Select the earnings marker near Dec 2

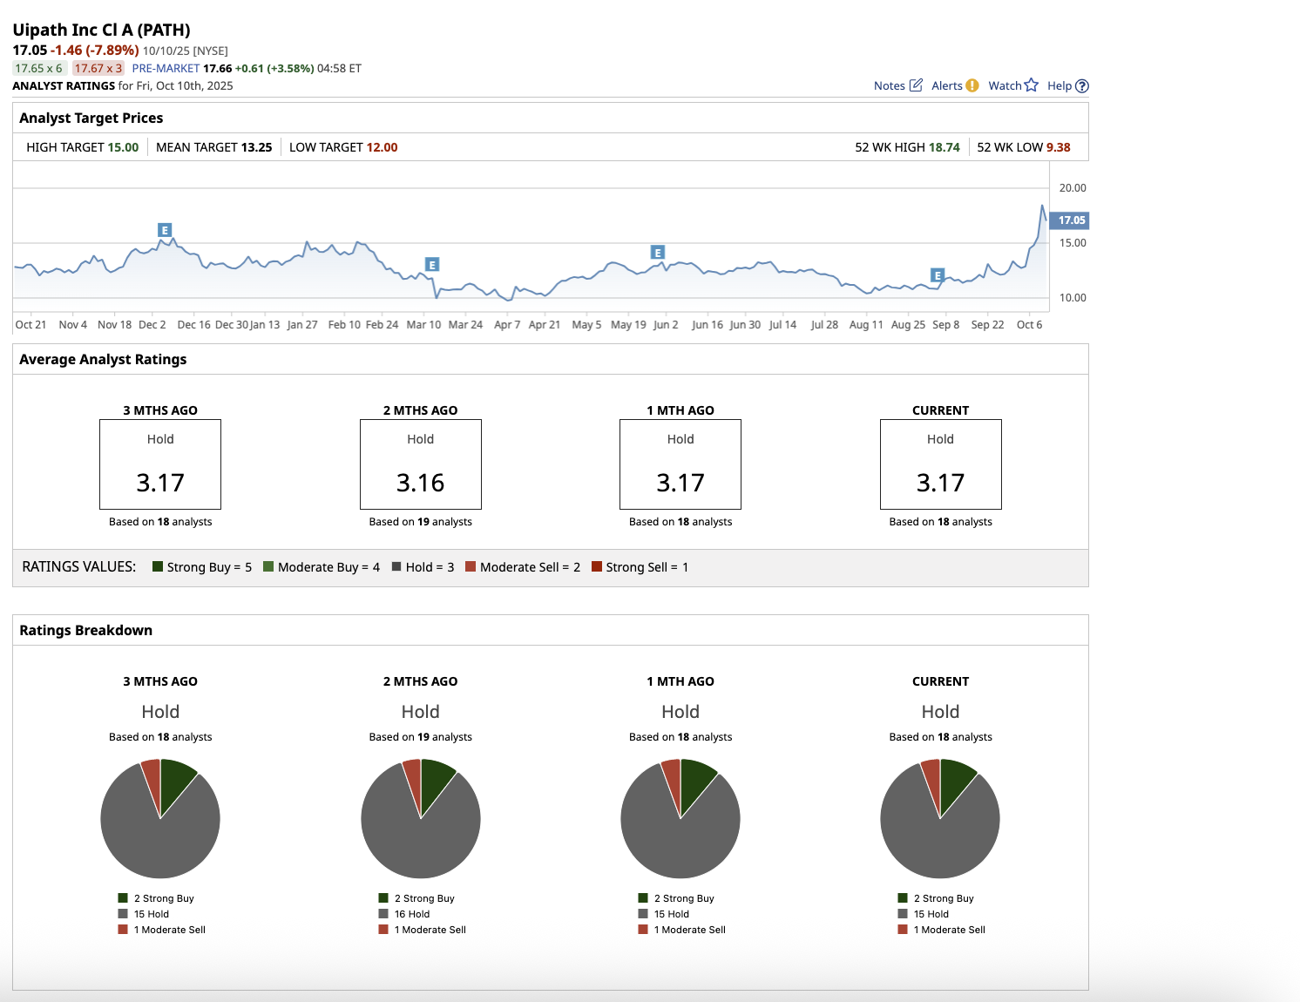[x=165, y=230]
